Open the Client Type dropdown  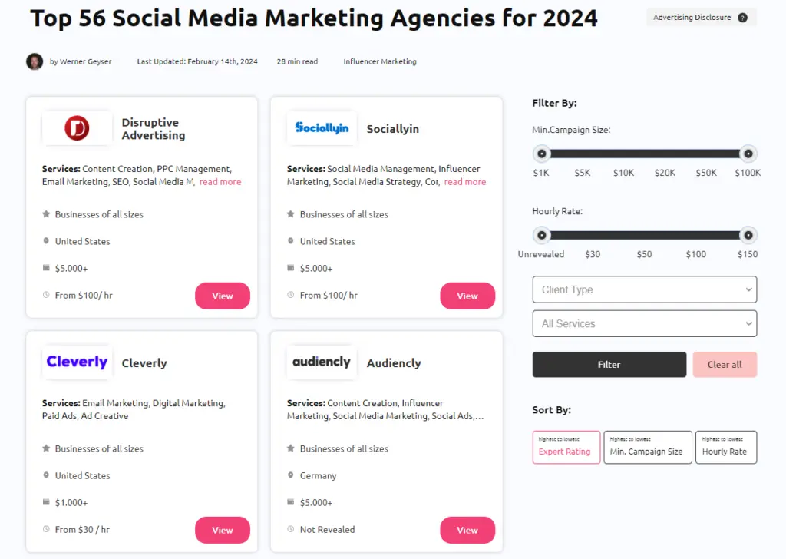click(x=644, y=289)
